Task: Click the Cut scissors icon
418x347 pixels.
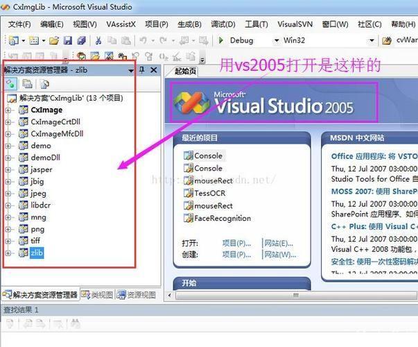Action: point(99,41)
